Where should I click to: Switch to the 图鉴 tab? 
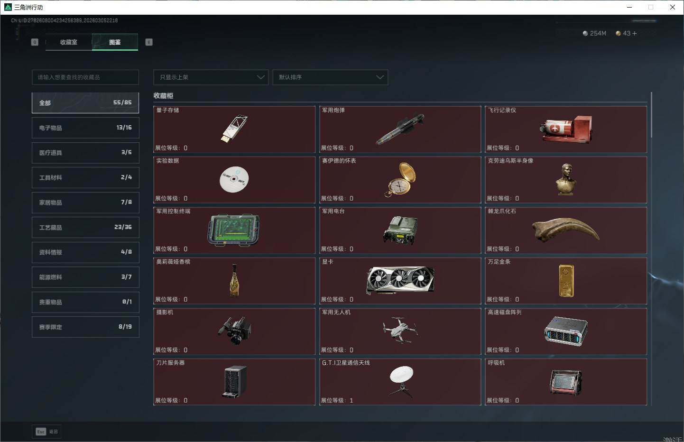point(115,42)
